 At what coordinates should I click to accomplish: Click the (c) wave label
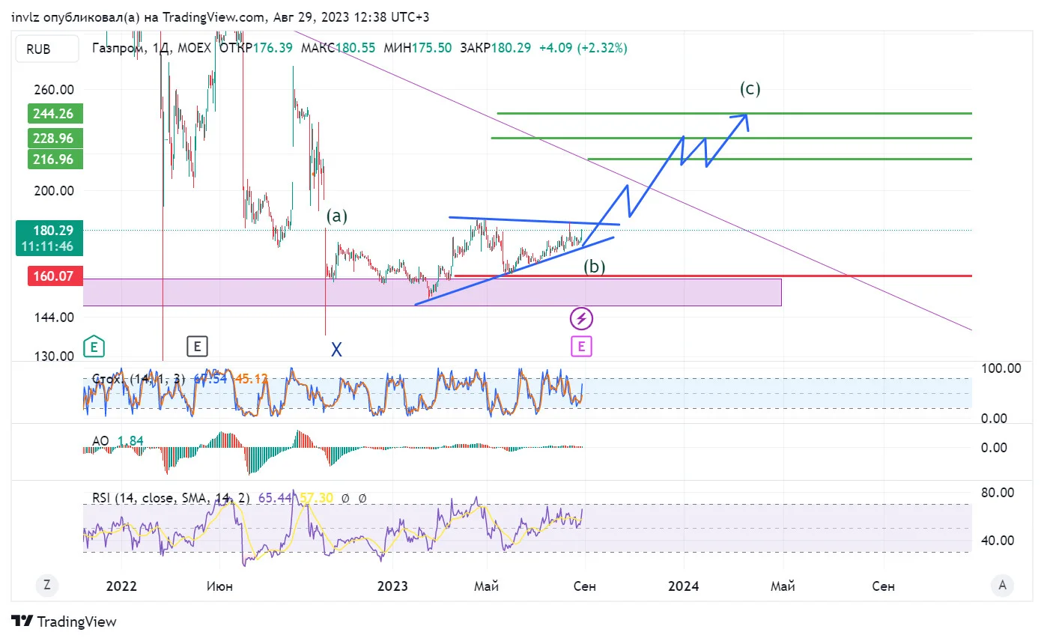(x=750, y=88)
